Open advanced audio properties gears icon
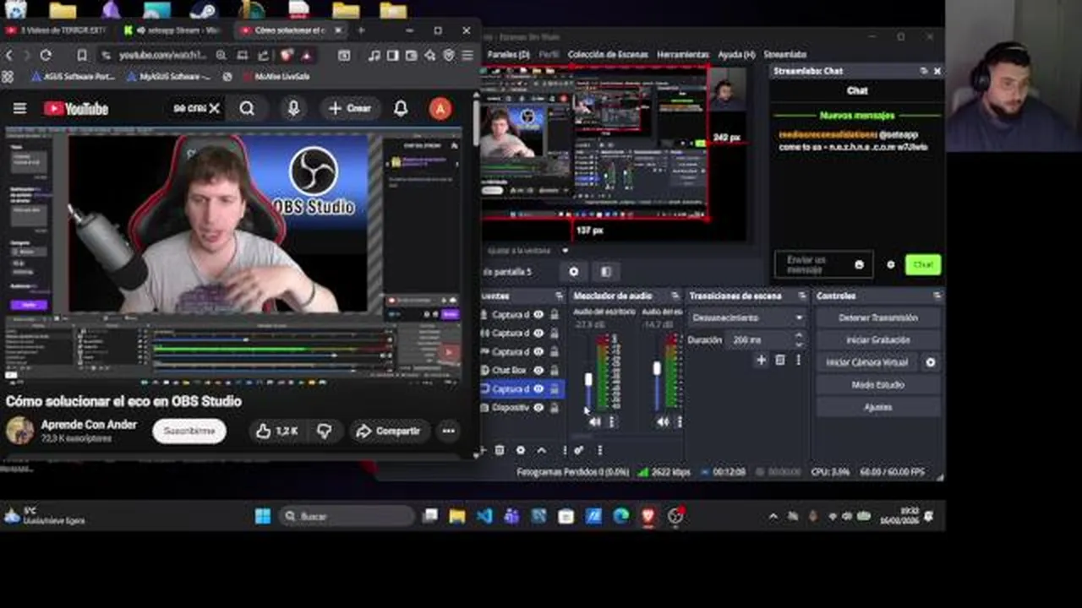The height and width of the screenshot is (608, 1082). pos(579,450)
